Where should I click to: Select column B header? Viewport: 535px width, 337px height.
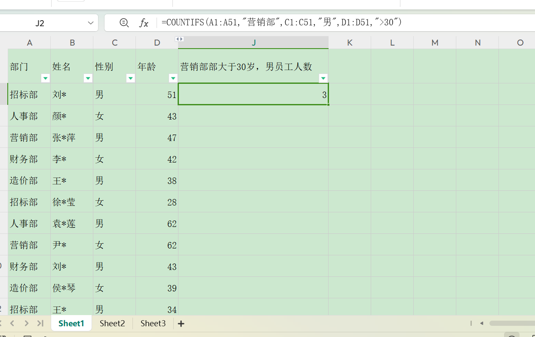point(72,43)
